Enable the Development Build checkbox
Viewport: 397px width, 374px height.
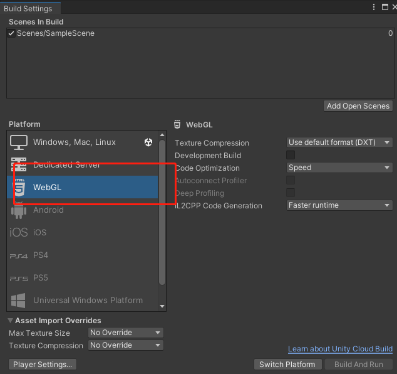(291, 155)
